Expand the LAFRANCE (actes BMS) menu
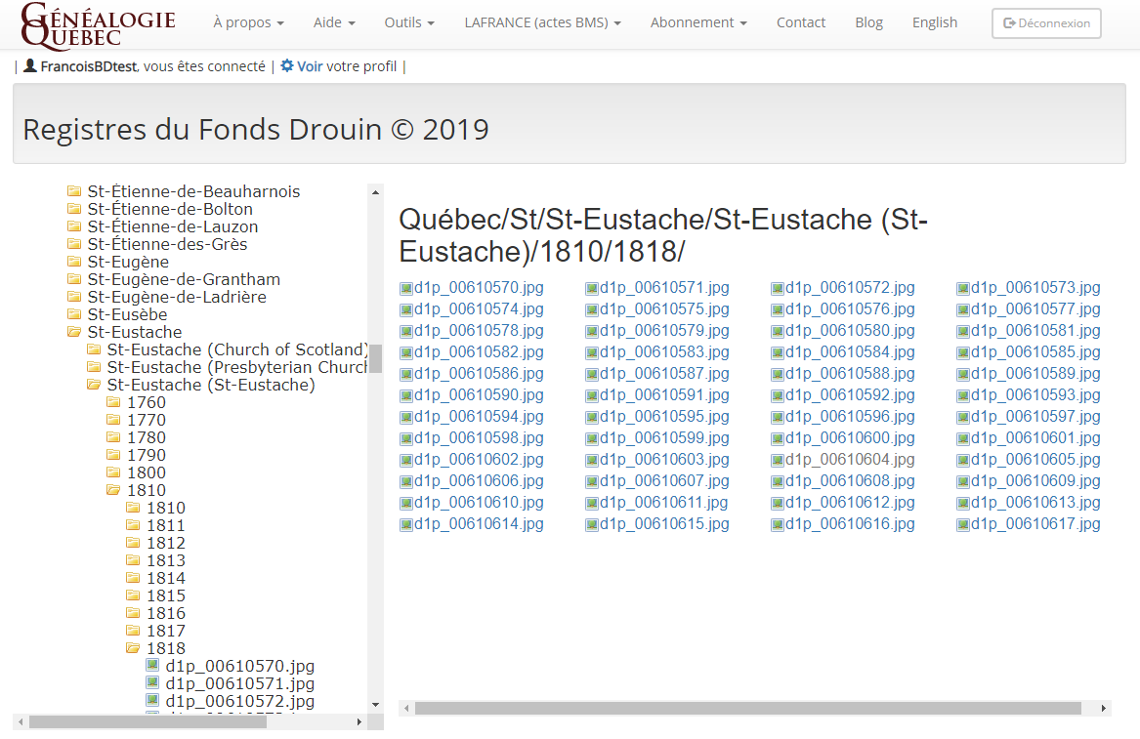The width and height of the screenshot is (1140, 739). coord(542,22)
